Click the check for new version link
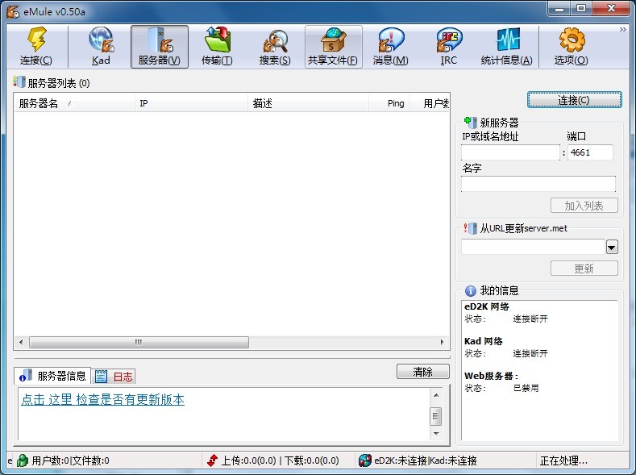This screenshot has width=636, height=475. 103,400
